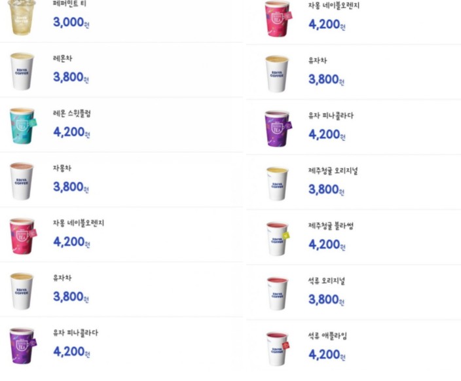
Task: Open the 페퍼민트 티 menu name
Action: (70, 3)
